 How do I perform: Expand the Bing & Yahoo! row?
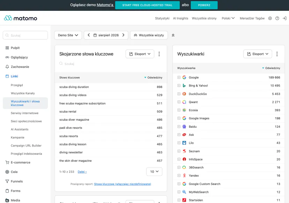point(179,85)
